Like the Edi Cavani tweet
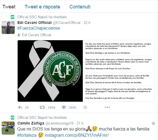 pos(64,107)
